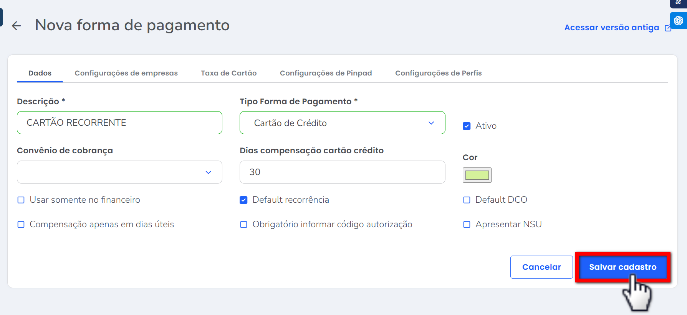
Task: Open the Taxa de Cartão tab
Action: click(228, 73)
